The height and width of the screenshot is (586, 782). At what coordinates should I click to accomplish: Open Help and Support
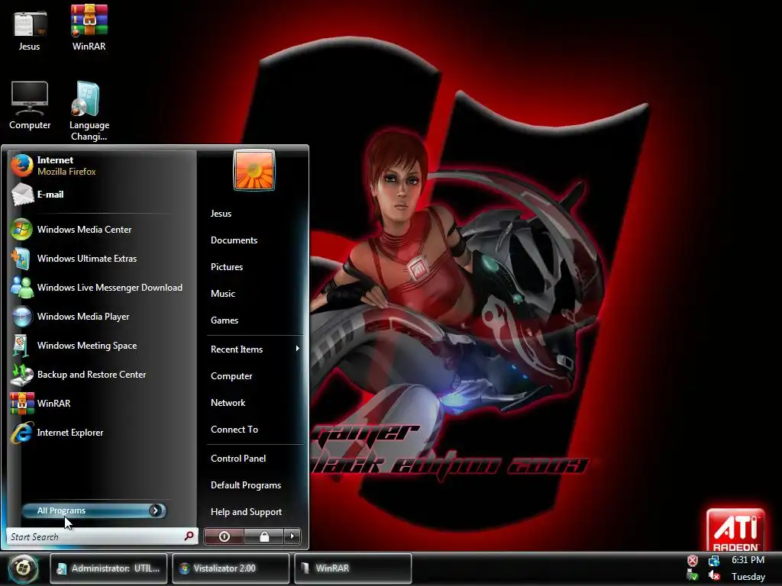point(247,512)
